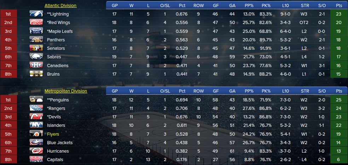
Task: Click the Red Wings team logo
Action: pos(36,23)
